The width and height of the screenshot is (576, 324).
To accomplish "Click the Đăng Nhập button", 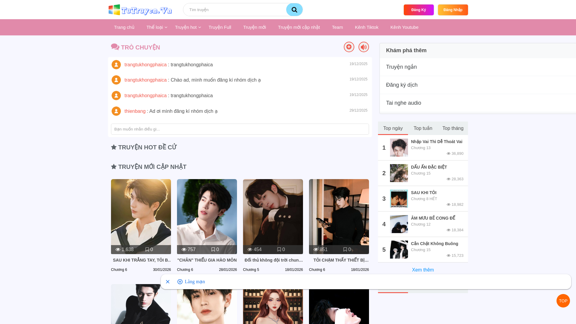I will click(453, 10).
